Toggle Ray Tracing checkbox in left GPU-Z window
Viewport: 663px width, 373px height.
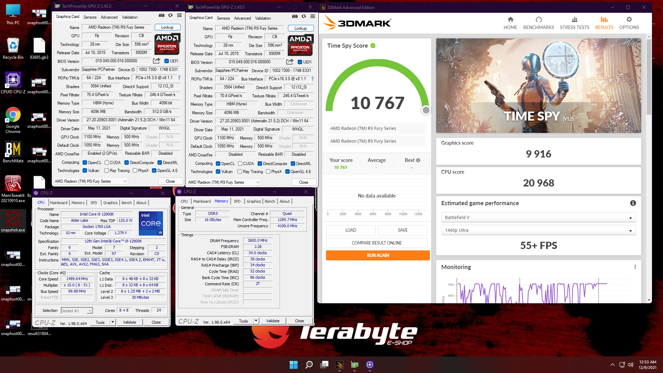107,171
